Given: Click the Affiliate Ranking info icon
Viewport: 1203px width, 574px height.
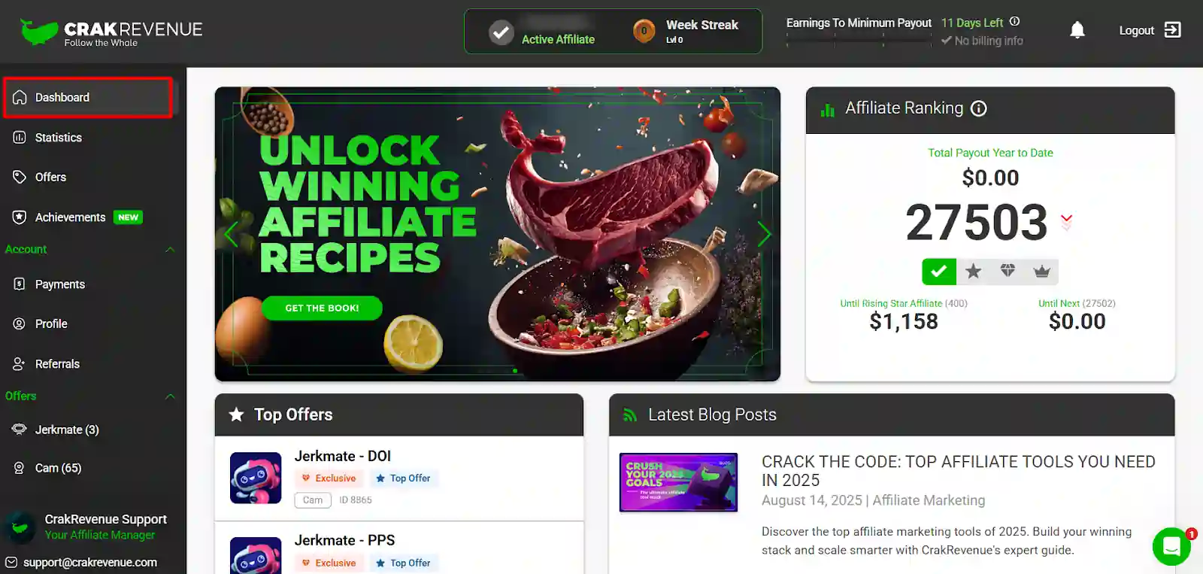Looking at the screenshot, I should click(978, 108).
